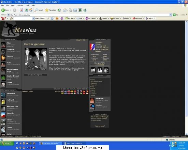Click the Windows Start button
Viewport: 188px width, 150px height.
pyautogui.click(x=7, y=143)
